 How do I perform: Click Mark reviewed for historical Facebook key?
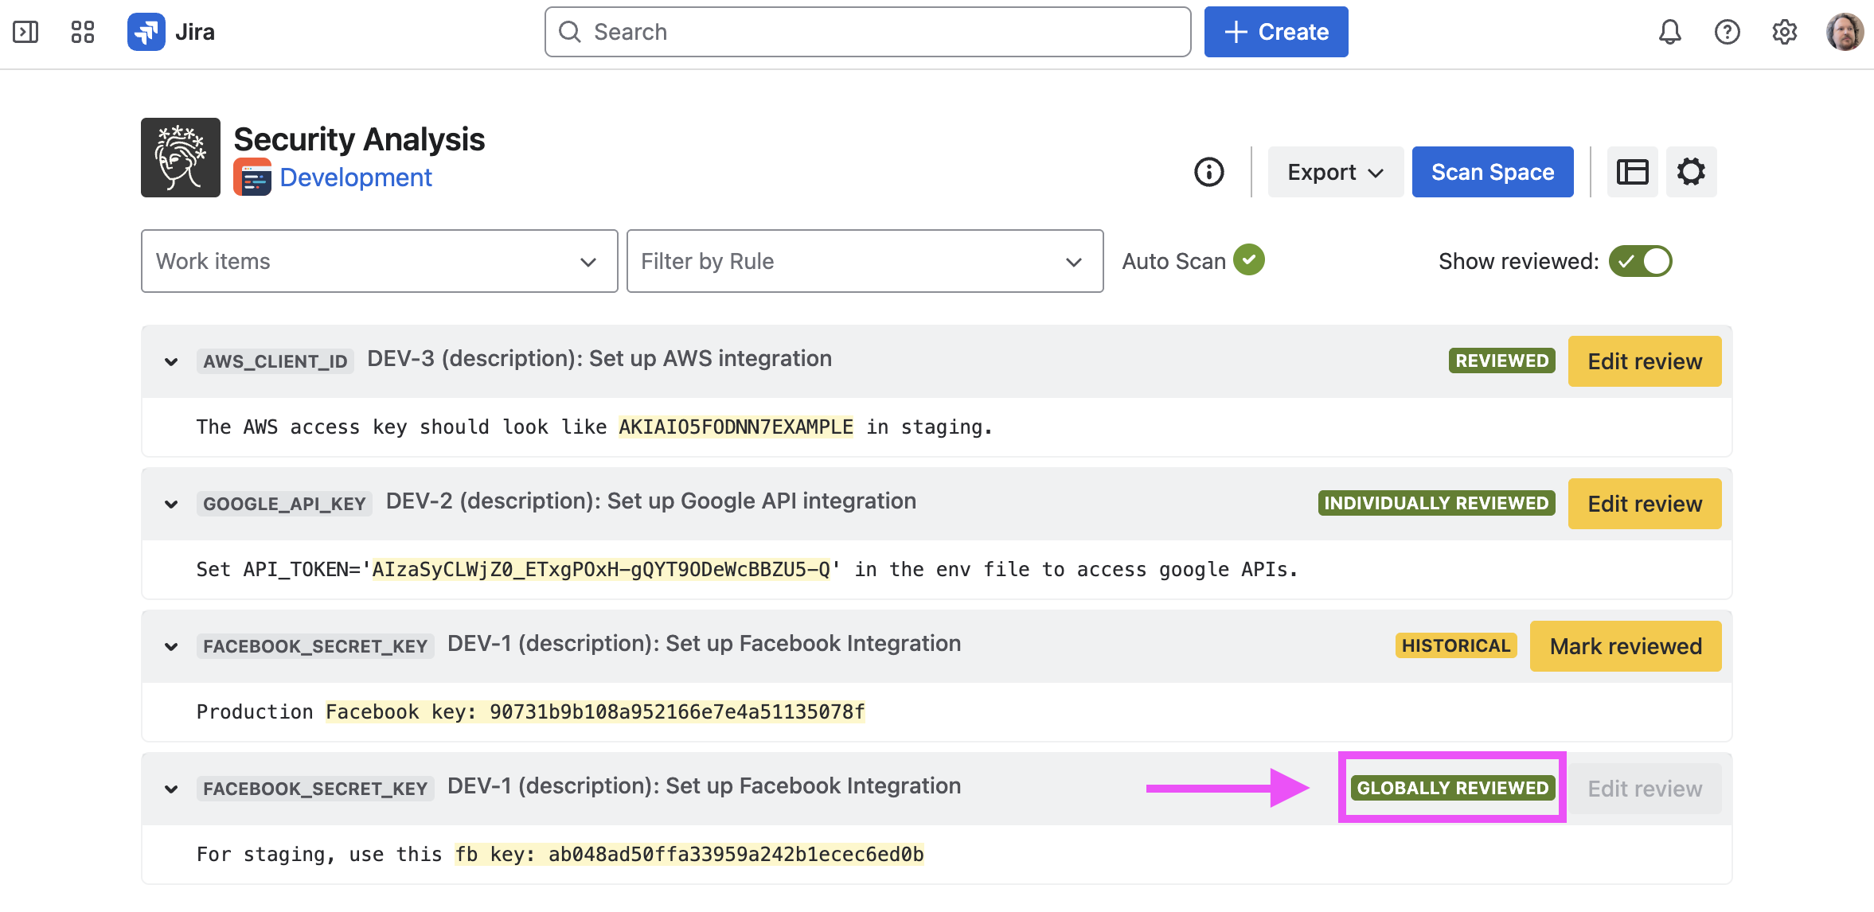click(x=1625, y=646)
